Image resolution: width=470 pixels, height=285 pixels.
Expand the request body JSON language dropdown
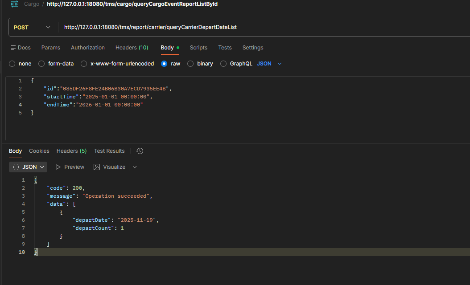pos(280,64)
